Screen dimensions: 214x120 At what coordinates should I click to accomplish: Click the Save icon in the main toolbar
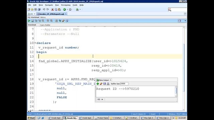pos(36,10)
